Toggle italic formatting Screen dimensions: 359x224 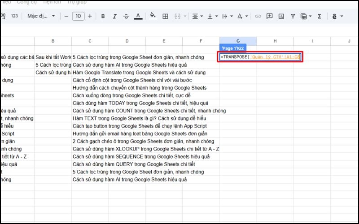(115, 16)
